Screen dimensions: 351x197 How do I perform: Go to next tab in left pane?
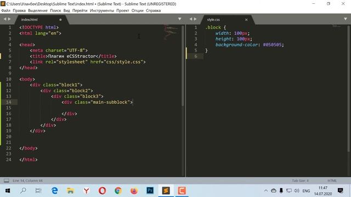tap(9, 19)
